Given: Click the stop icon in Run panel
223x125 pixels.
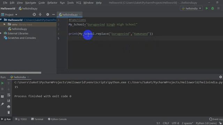Looking at the screenshot, I should tap(2, 89).
